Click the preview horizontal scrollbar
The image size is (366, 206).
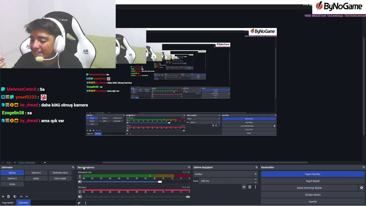click(205, 163)
